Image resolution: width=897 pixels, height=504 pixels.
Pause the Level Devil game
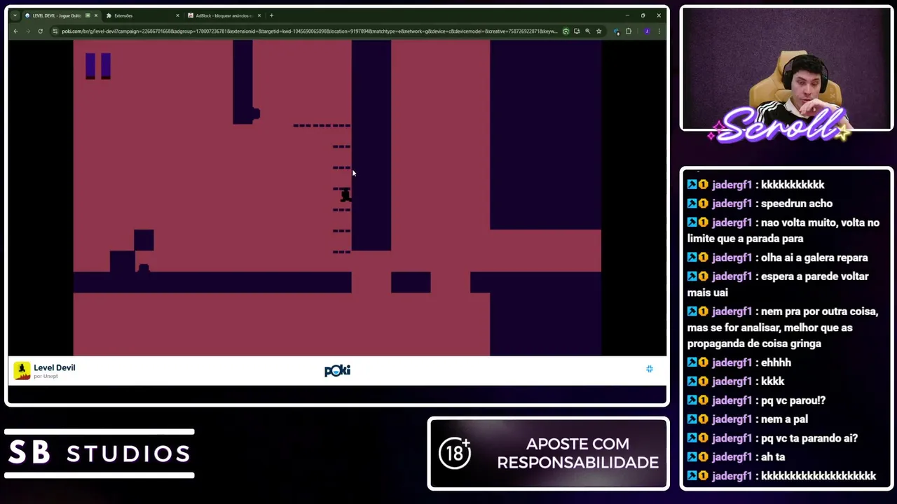[98, 66]
